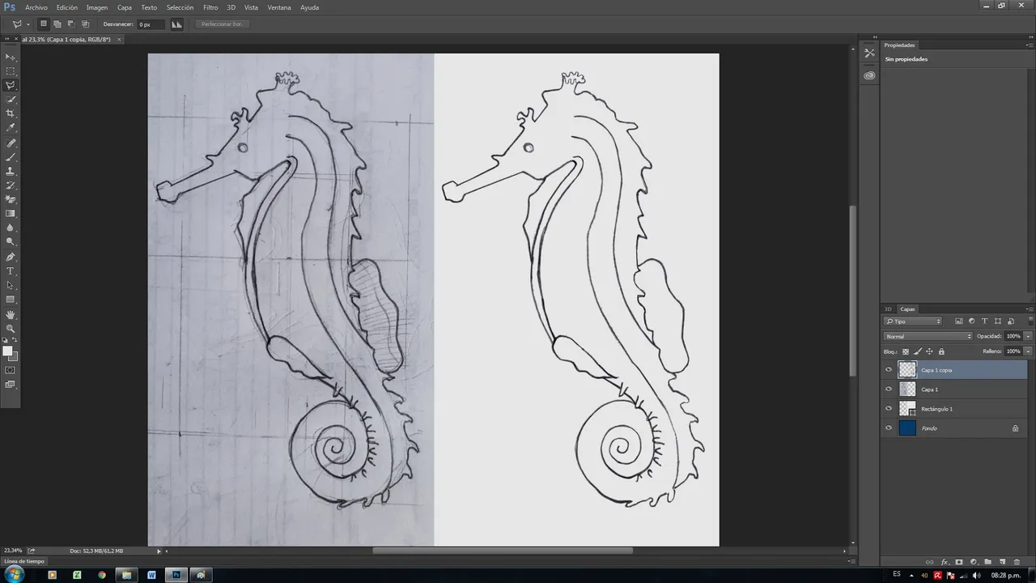
Task: Toggle lock image pixels brush icon
Action: pos(917,351)
